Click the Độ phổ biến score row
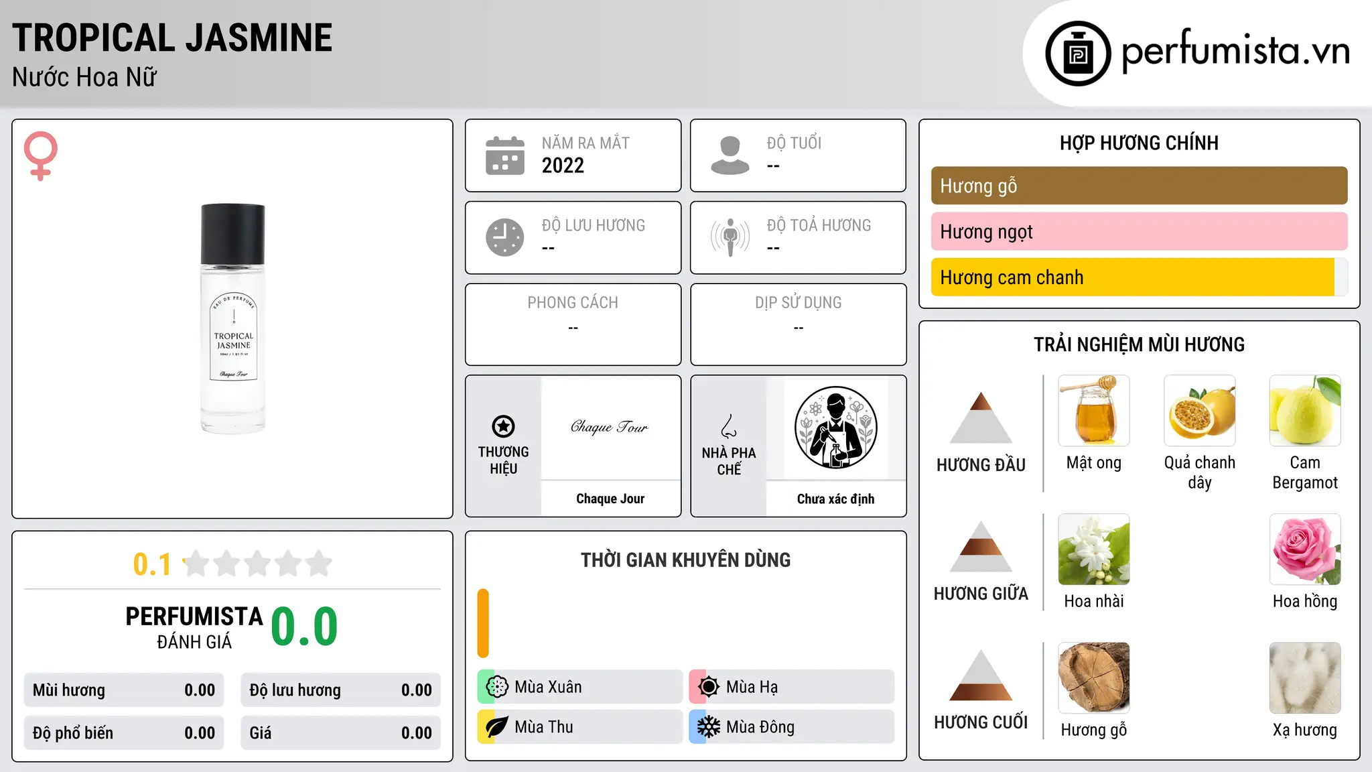The height and width of the screenshot is (772, 1372). [124, 733]
